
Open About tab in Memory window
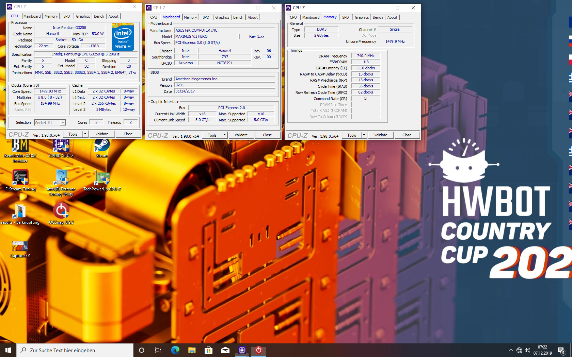(x=392, y=17)
